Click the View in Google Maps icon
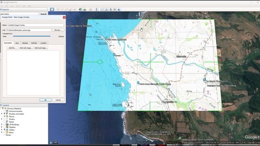 pyautogui.click(x=115, y=9)
